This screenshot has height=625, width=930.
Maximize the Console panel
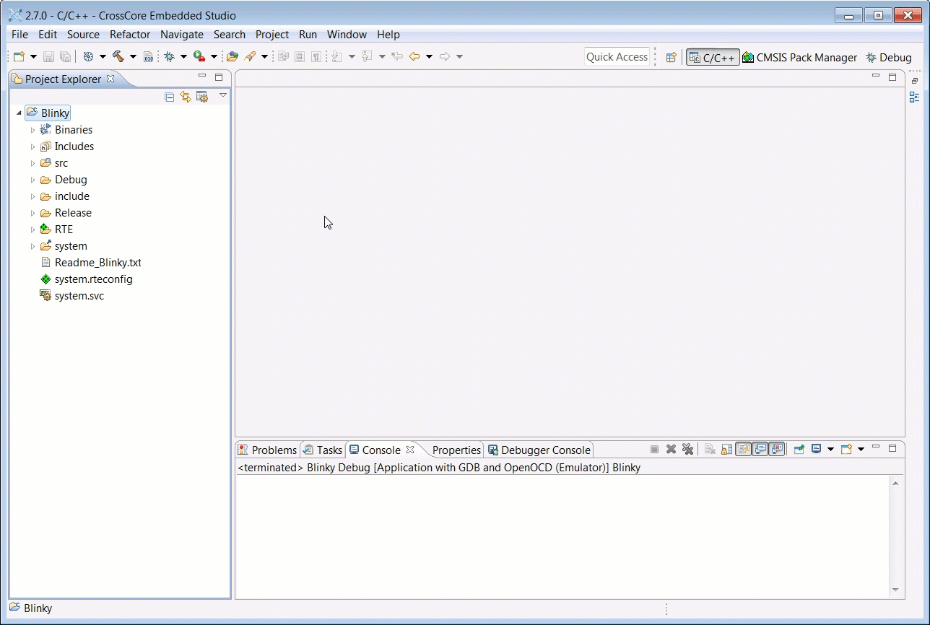click(892, 447)
